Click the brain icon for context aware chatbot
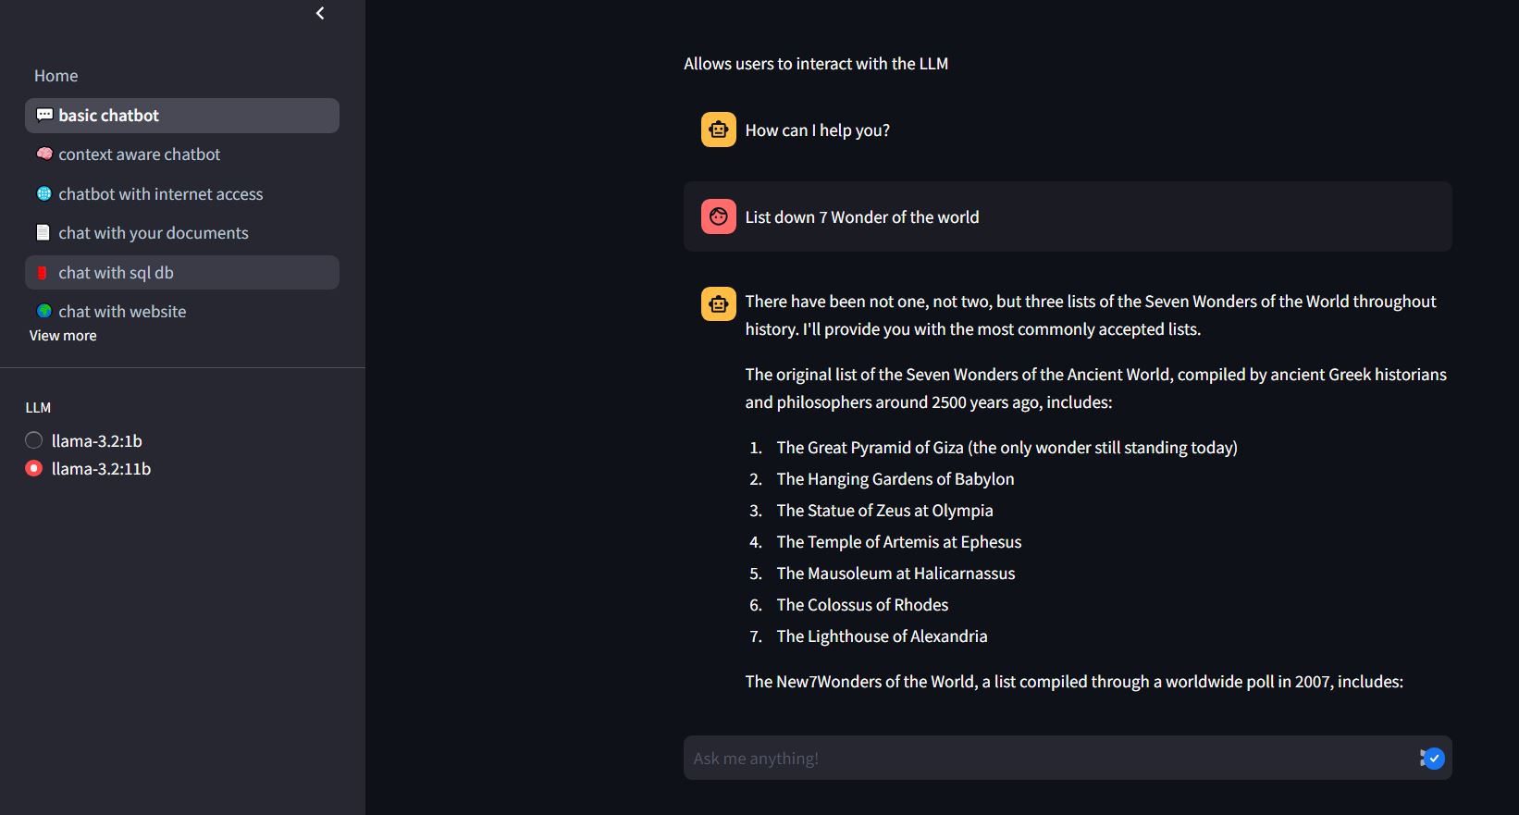This screenshot has height=815, width=1519. pos(44,154)
